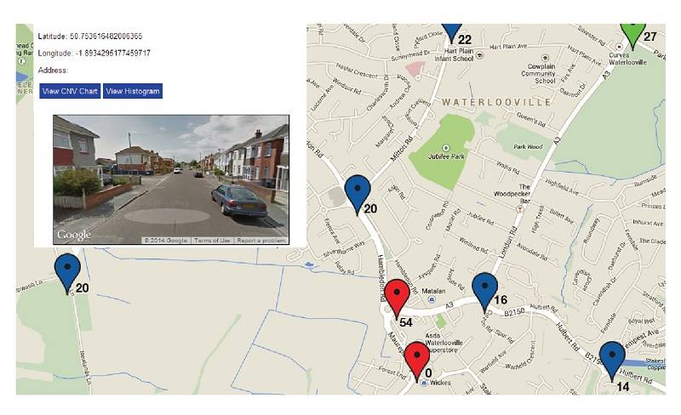Click the blue map pin labeled 14
The height and width of the screenshot is (415, 681).
(x=612, y=361)
